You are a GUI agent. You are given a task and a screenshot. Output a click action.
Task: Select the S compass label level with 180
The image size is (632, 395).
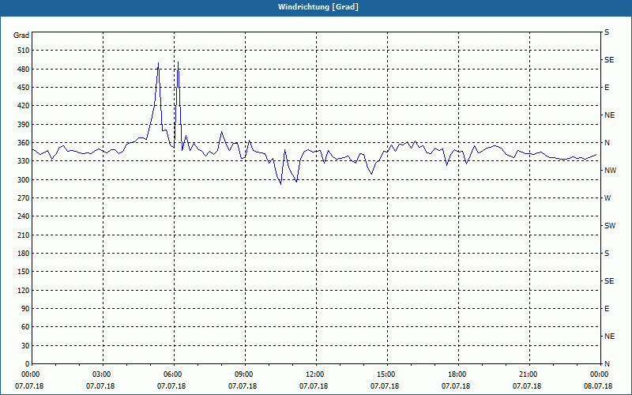click(x=607, y=254)
